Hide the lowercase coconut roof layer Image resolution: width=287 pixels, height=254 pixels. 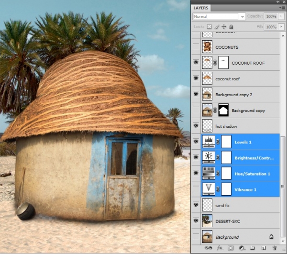[196, 78]
